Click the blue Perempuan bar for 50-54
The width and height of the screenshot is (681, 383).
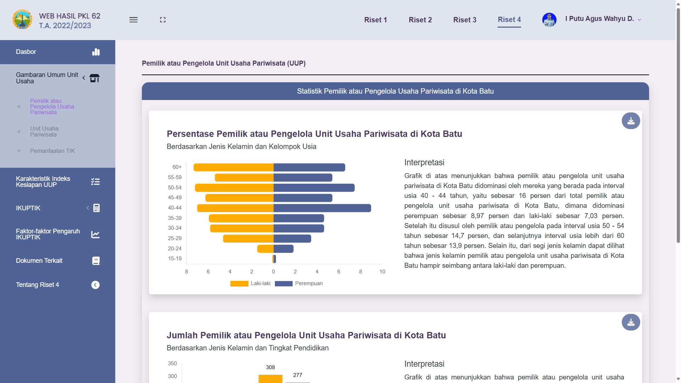pyautogui.click(x=314, y=188)
